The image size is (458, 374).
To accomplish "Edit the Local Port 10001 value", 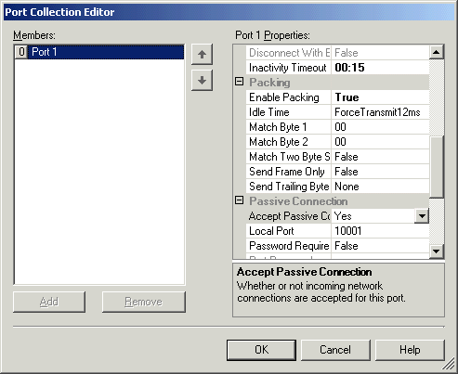I will [x=380, y=231].
